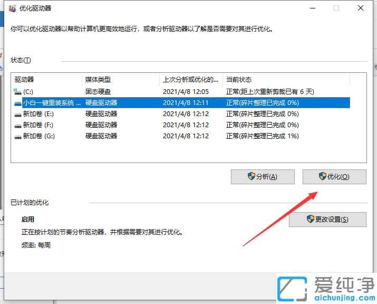The height and width of the screenshot is (304, 377).
Task: Select the (C:) drive name text
Action: click(28, 92)
